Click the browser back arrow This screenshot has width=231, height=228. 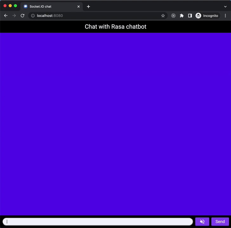point(6,16)
